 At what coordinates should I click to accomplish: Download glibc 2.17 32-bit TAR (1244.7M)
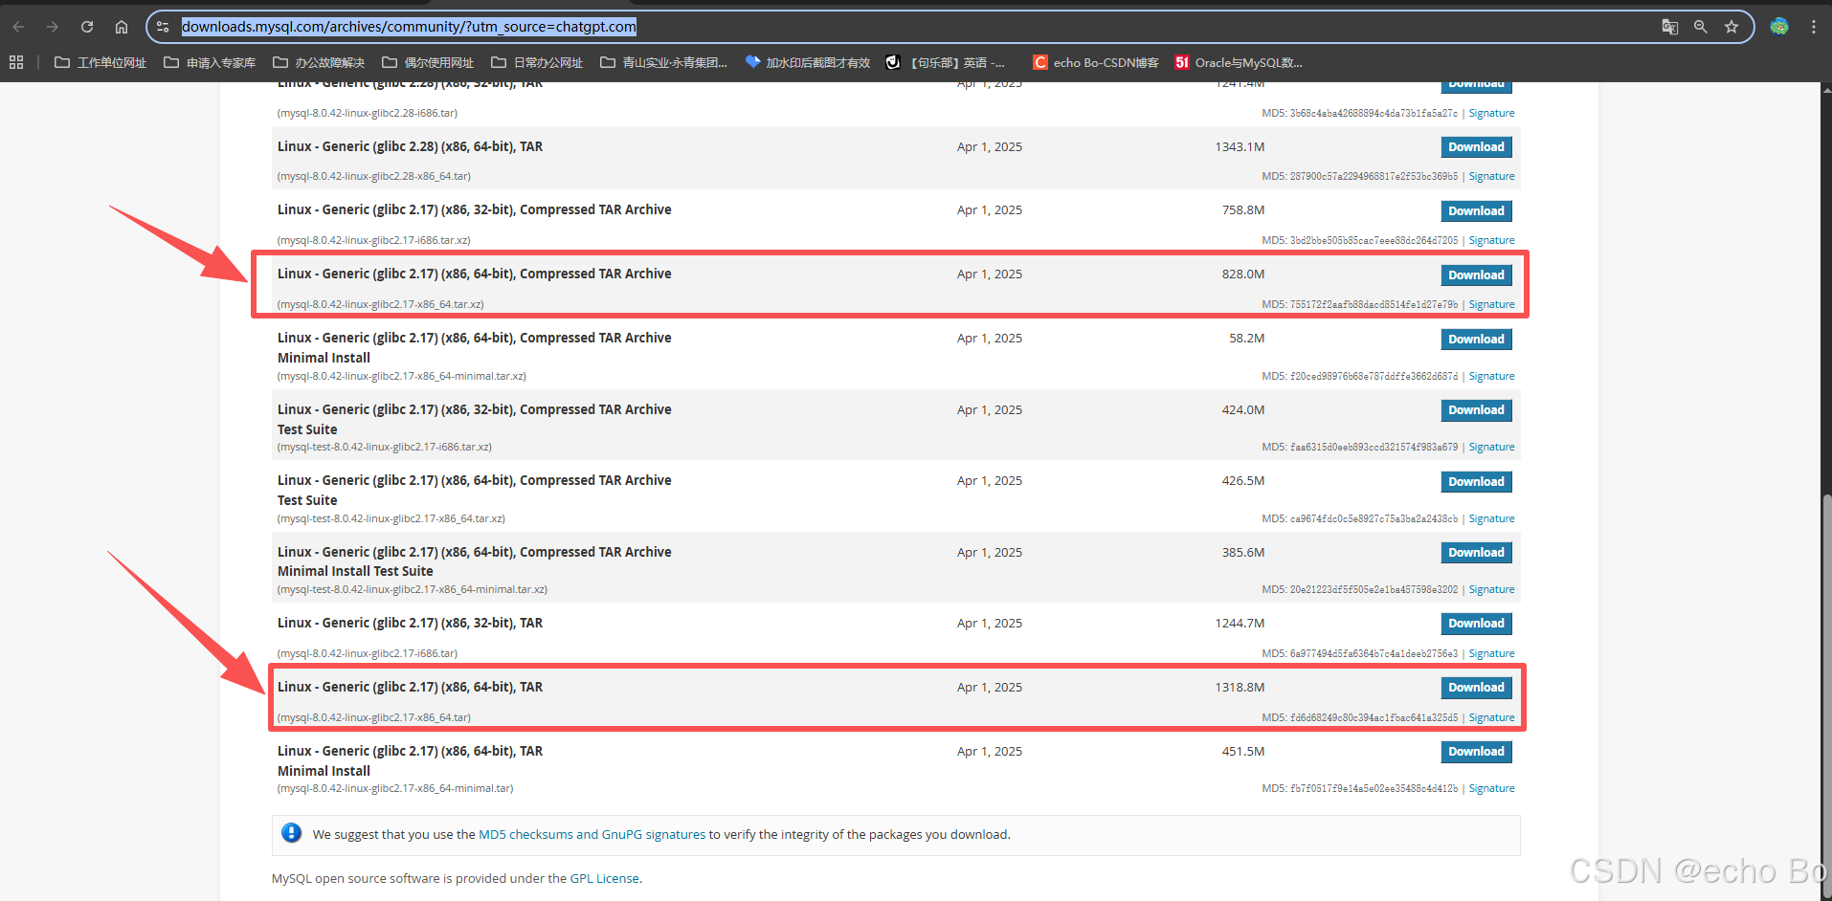coord(1476,624)
